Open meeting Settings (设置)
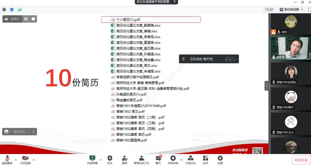This screenshot has height=165, width=311. (x=220, y=160)
